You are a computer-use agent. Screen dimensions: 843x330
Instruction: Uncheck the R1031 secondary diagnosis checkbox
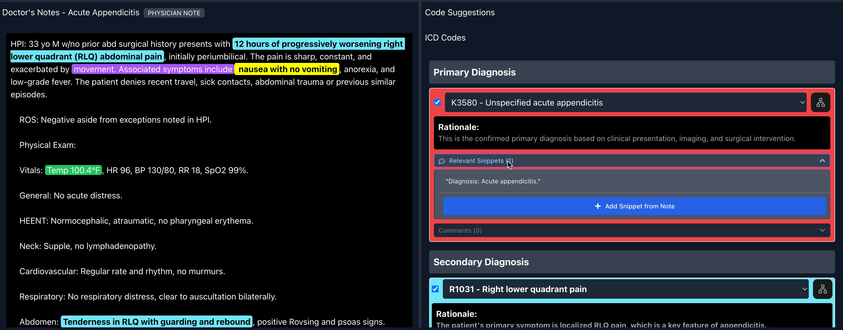(435, 289)
